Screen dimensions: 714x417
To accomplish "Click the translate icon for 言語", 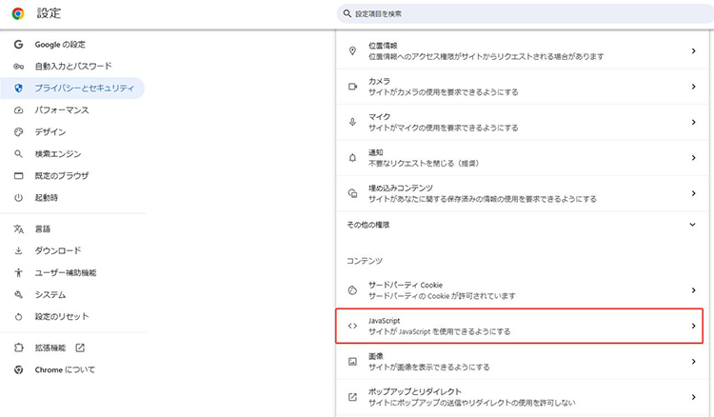I will pos(18,229).
